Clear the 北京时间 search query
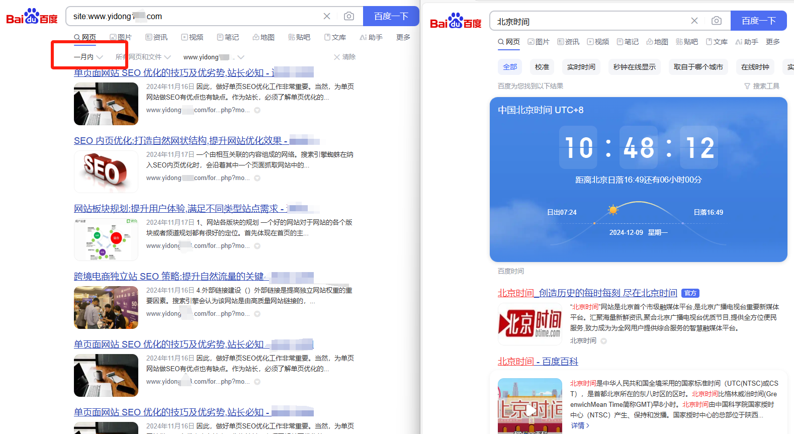Viewport: 794px width, 434px height. point(694,21)
